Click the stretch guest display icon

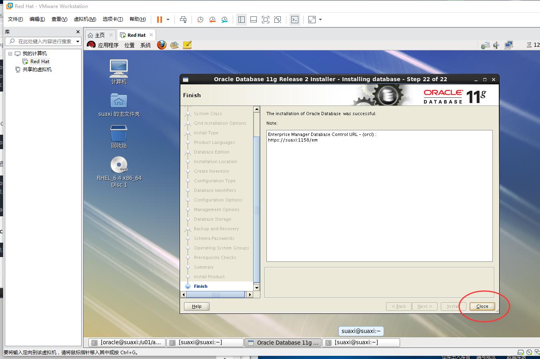point(312,20)
